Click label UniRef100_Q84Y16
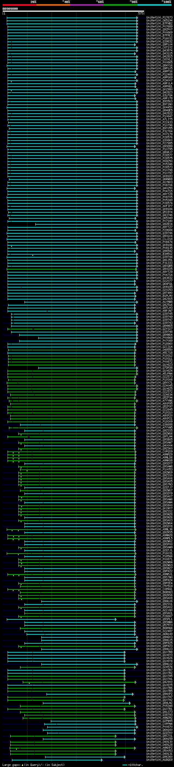This screenshot has height=767, width=174. [x=159, y=65]
